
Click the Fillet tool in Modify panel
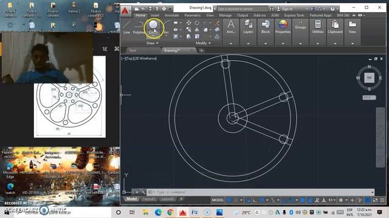205,30
